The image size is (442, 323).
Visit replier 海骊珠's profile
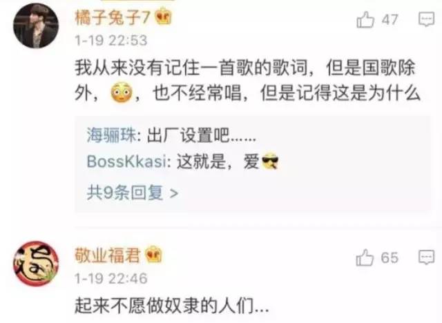pyautogui.click(x=112, y=136)
